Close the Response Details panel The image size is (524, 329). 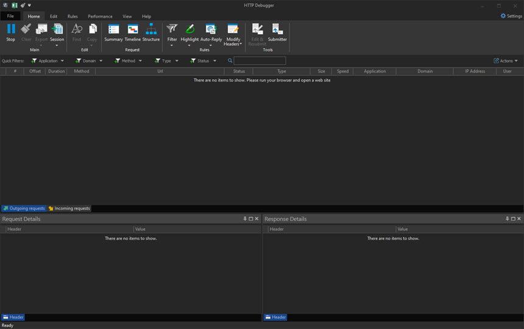(x=519, y=219)
